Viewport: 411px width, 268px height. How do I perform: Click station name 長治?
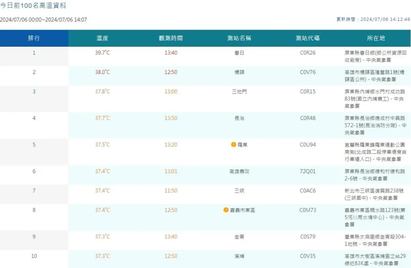point(239,118)
